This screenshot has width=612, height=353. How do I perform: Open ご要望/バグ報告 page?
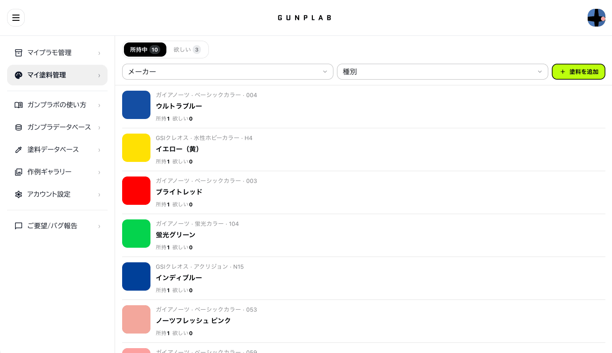tap(57, 226)
